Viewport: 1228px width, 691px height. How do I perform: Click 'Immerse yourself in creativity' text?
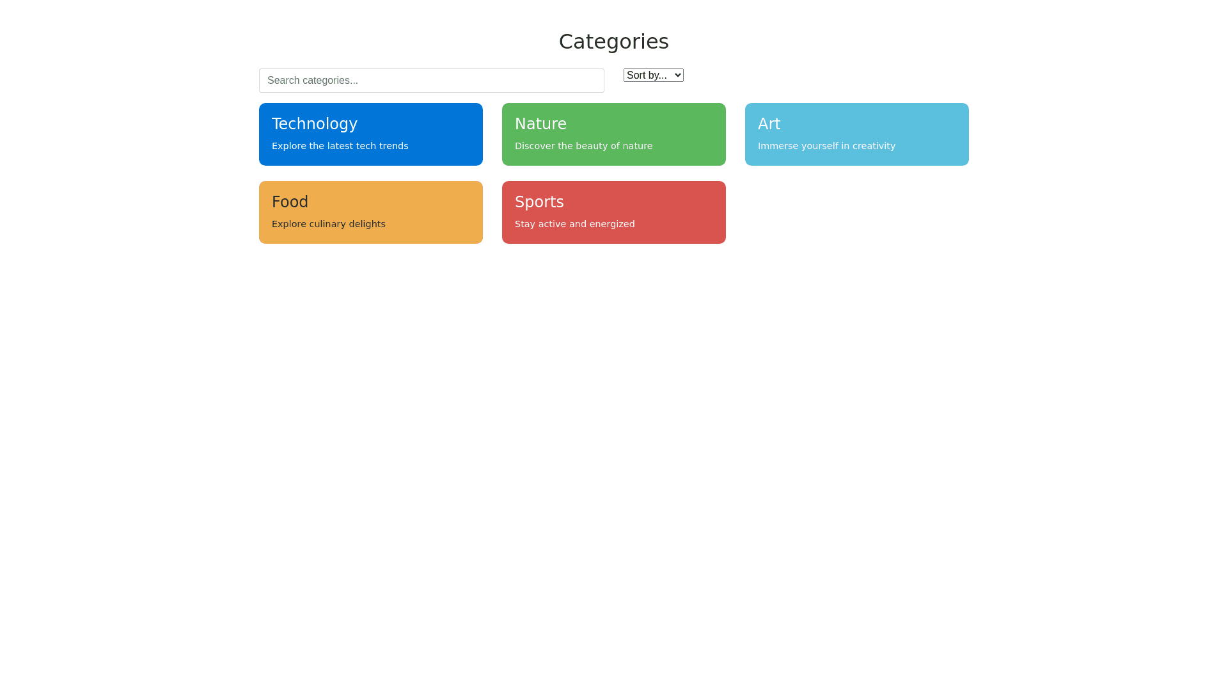(826, 146)
